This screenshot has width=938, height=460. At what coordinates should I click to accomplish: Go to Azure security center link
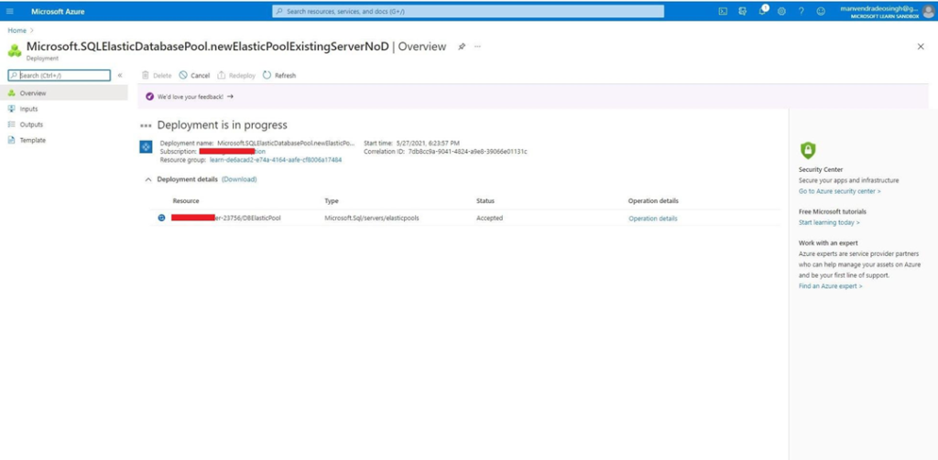coord(839,191)
